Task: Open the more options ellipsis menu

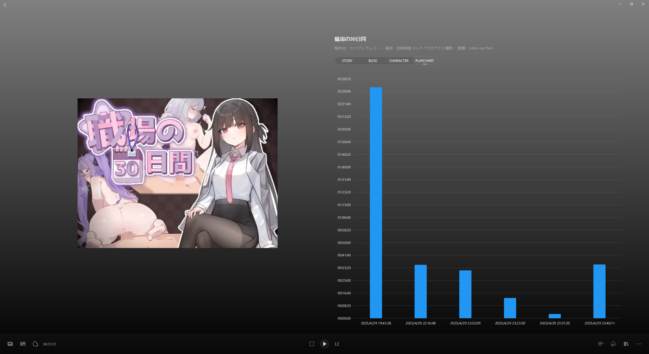Action: point(639,344)
